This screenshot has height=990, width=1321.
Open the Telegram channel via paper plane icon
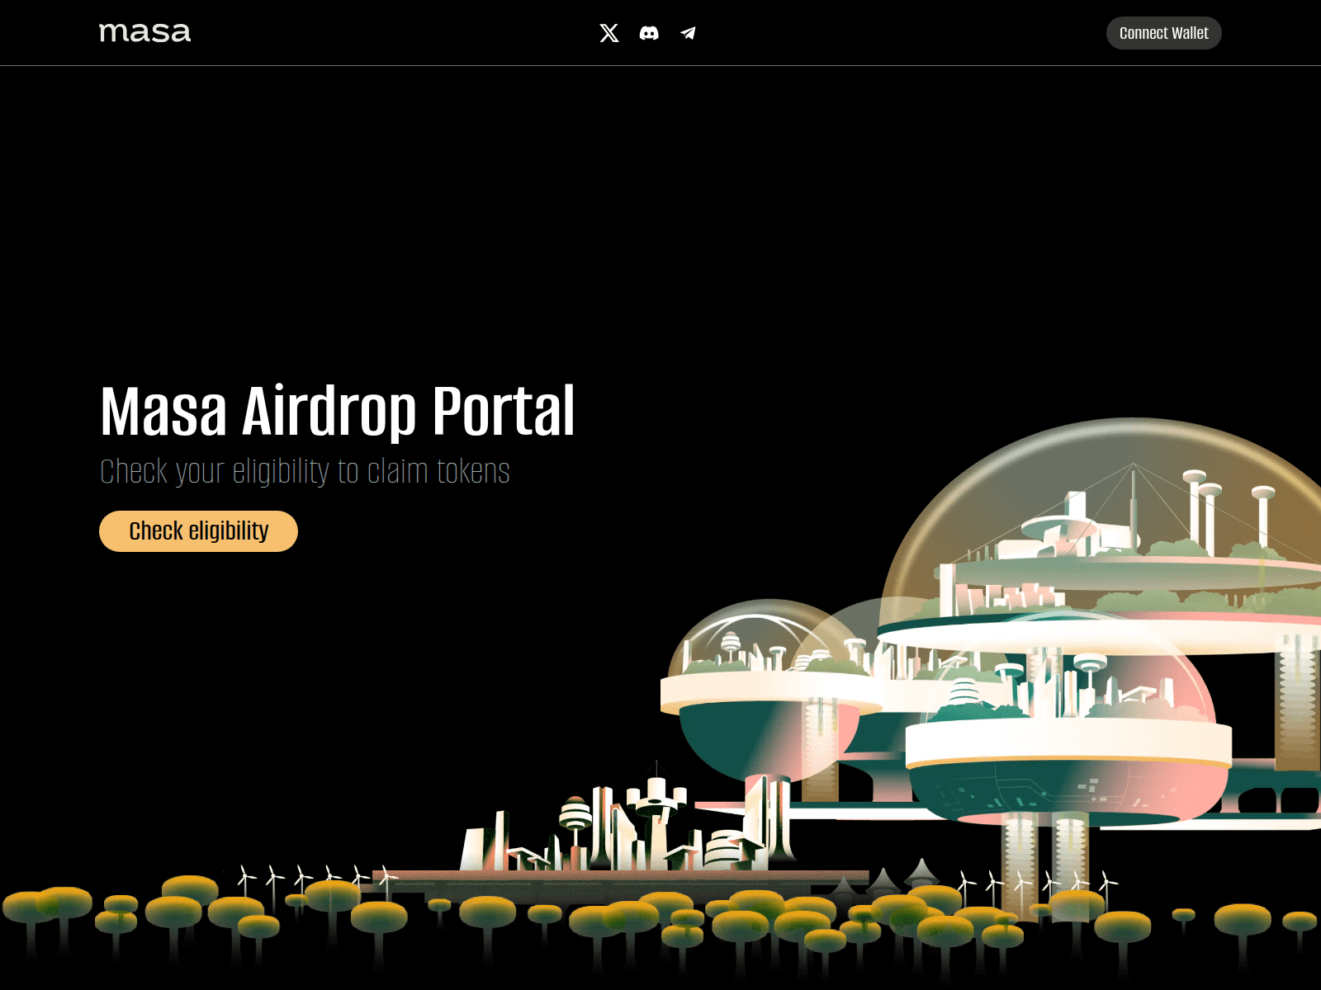pyautogui.click(x=688, y=33)
